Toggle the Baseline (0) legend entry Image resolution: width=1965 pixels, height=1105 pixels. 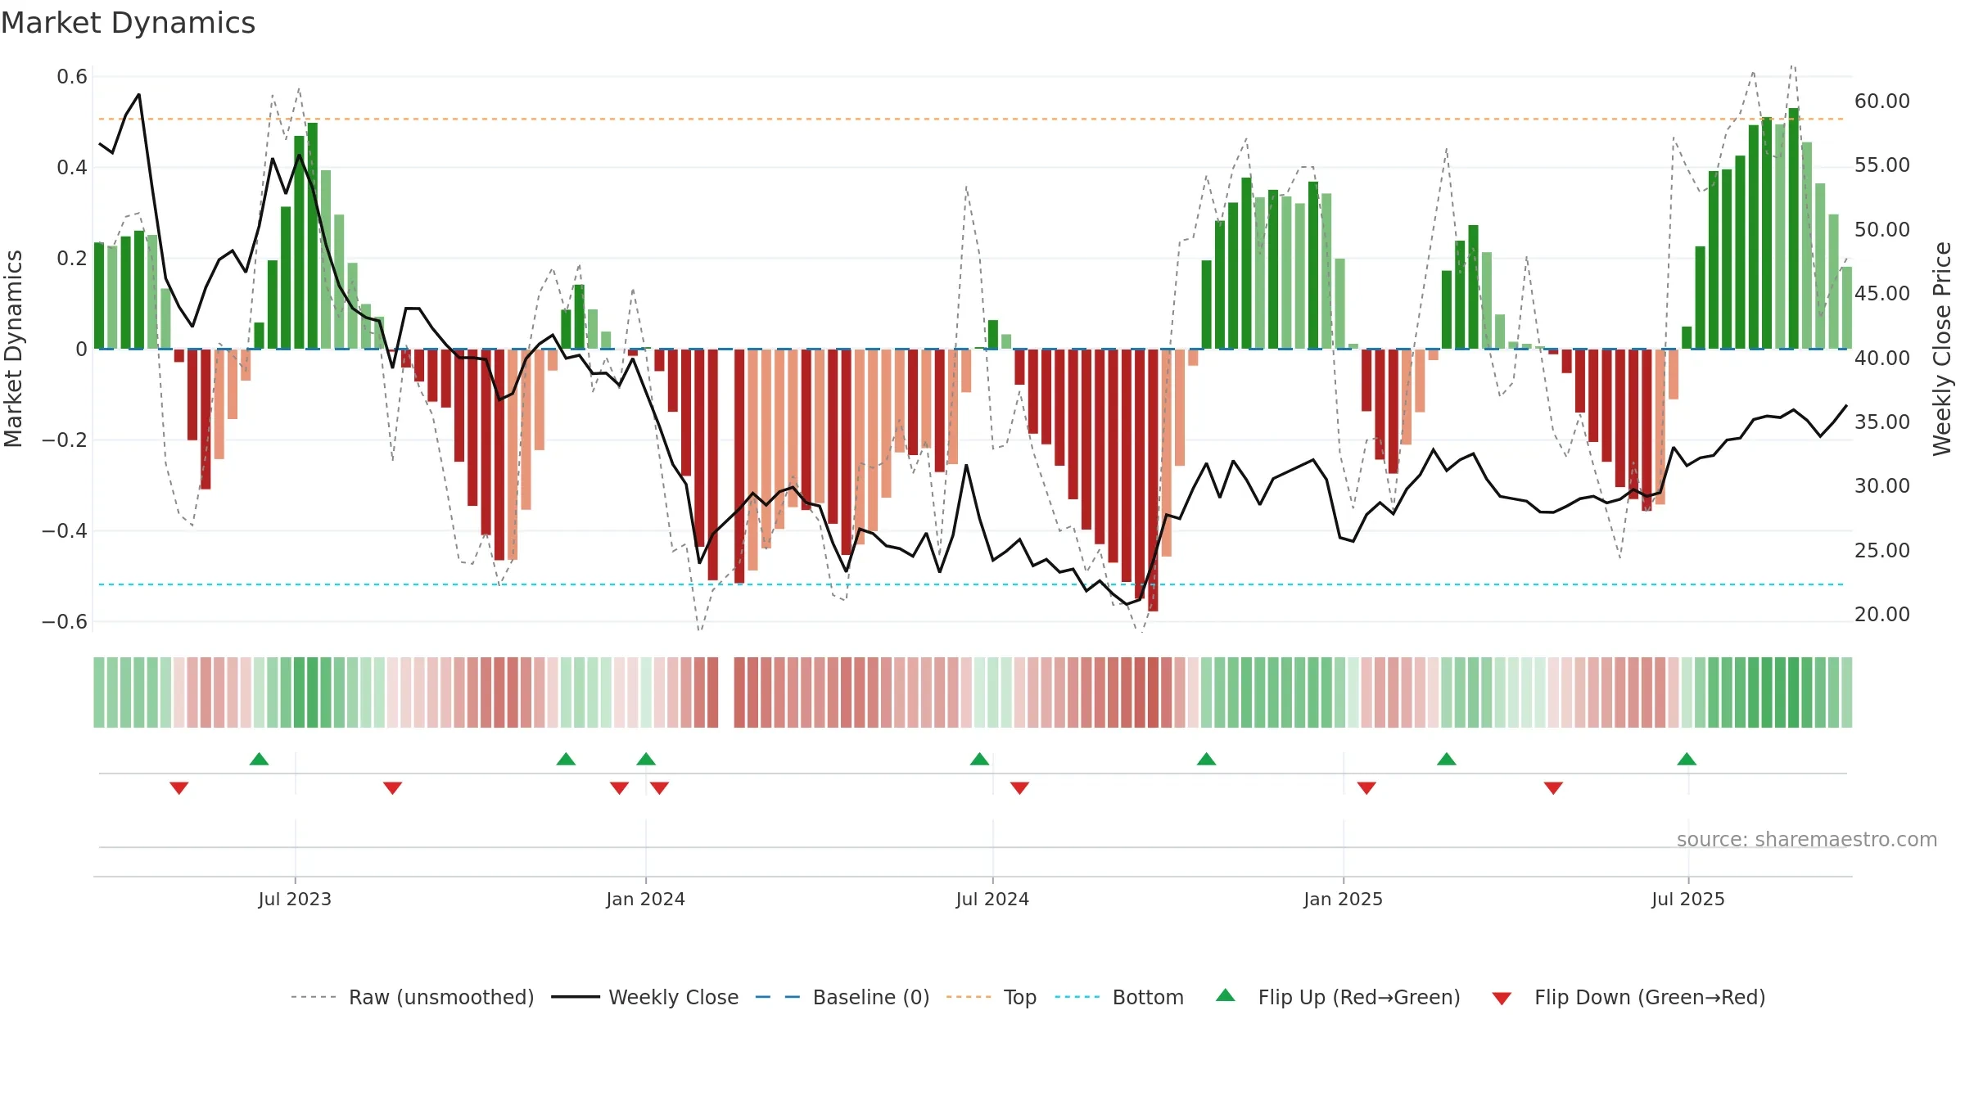click(842, 997)
